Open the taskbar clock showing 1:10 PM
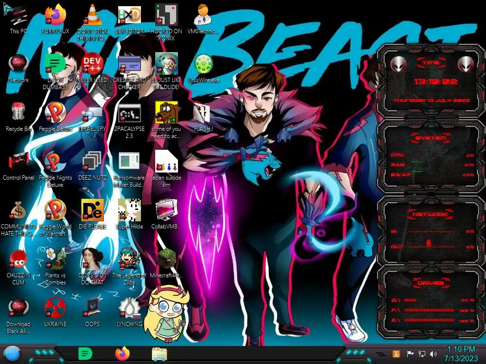486x364 pixels. (461, 354)
